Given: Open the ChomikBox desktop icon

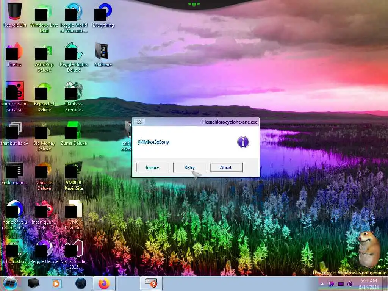Looking at the screenshot, I should 15,252.
